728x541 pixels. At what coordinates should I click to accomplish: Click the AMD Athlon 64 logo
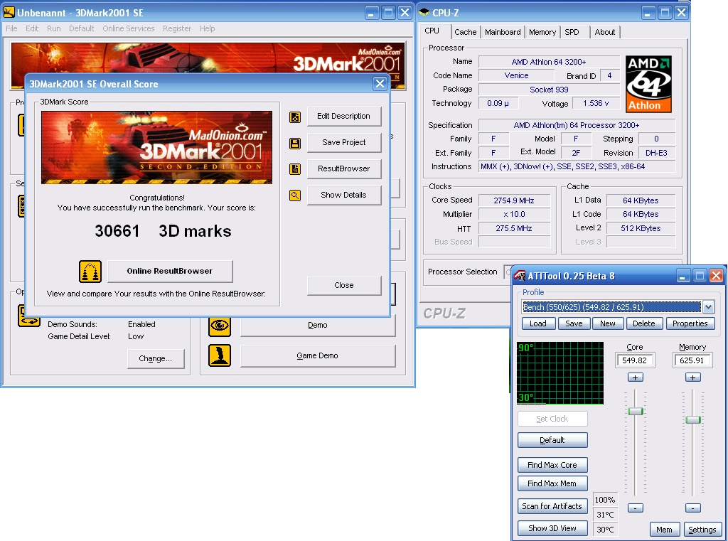pos(648,84)
